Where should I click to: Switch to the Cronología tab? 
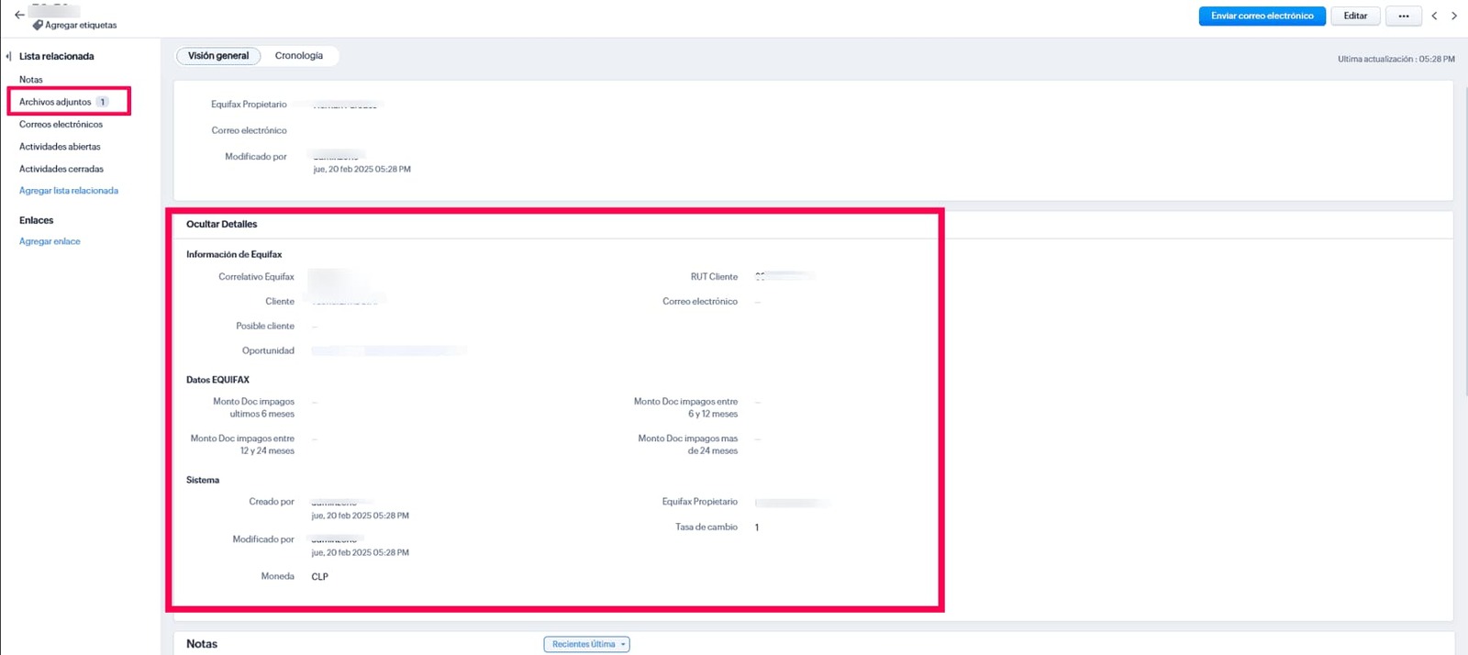[299, 56]
